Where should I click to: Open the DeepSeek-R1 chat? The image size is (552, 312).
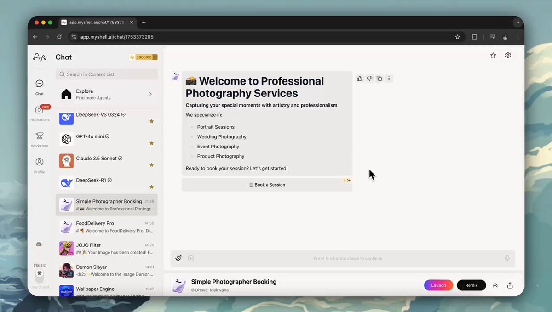tap(107, 183)
